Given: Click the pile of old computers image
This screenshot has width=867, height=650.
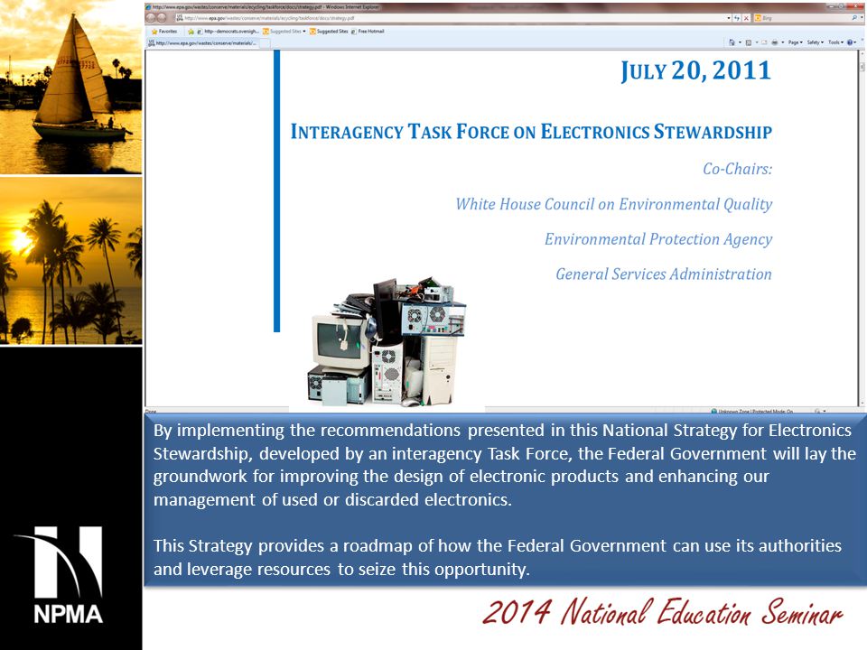Looking at the screenshot, I should click(x=387, y=342).
